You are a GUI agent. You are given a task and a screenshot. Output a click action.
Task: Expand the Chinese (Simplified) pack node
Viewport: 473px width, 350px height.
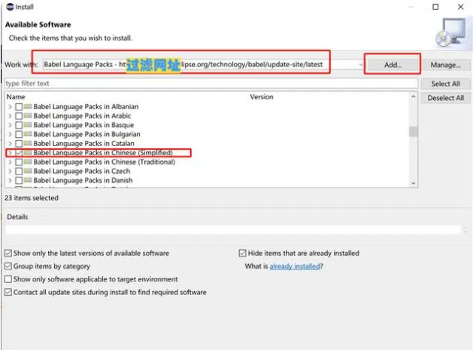pyautogui.click(x=10, y=153)
